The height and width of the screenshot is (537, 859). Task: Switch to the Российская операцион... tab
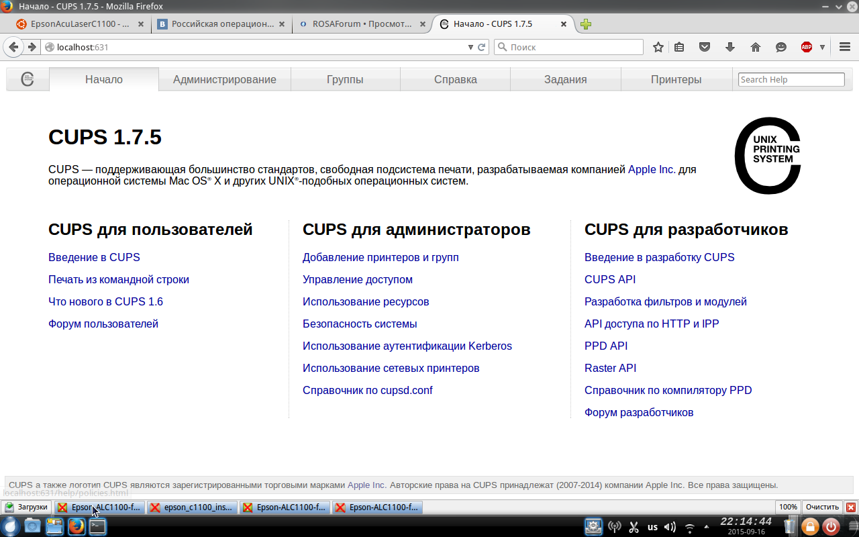[x=222, y=24]
